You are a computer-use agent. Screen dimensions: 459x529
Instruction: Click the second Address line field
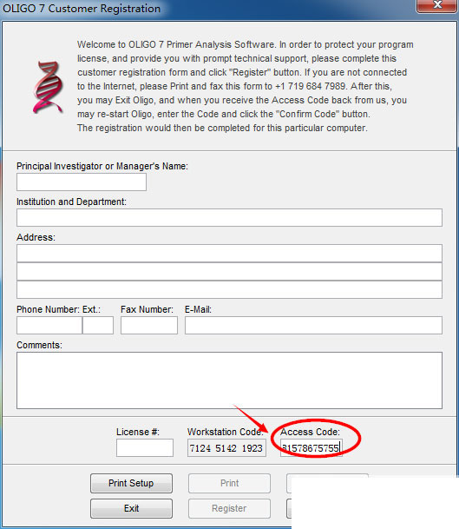[x=229, y=271]
